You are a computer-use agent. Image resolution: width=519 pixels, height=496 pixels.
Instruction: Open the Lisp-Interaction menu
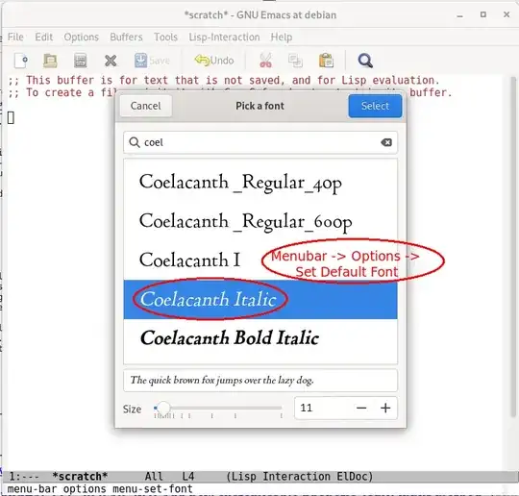224,37
